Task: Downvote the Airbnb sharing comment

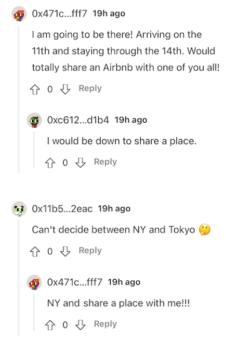Action: coord(65,89)
